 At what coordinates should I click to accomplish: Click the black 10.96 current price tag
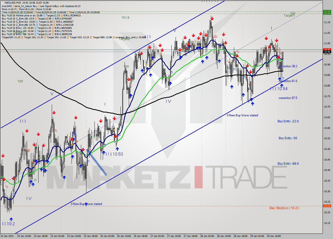coord(327,52)
